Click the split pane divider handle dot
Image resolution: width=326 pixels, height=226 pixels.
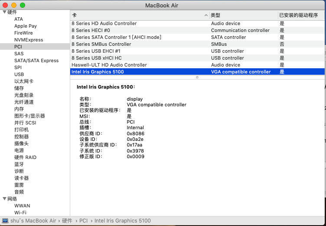(x=197, y=77)
